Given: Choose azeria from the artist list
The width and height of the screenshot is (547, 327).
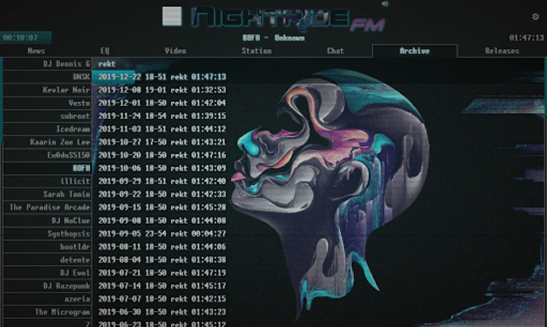Looking at the screenshot, I should (x=47, y=299).
